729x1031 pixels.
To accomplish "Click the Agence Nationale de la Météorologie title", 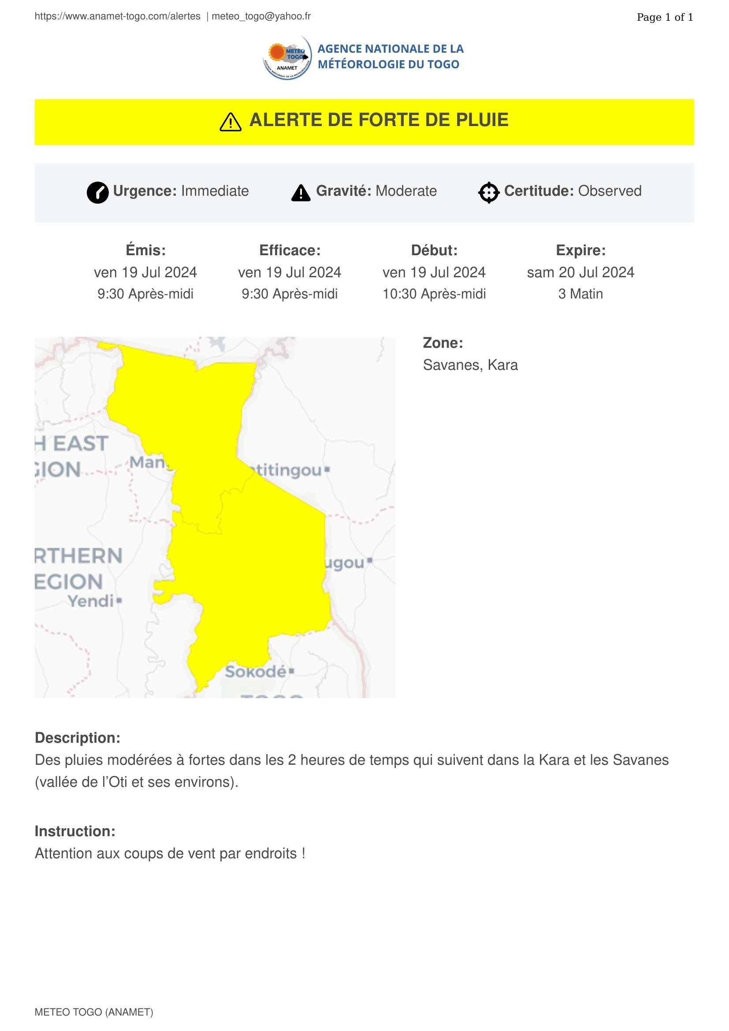I will pos(390,56).
